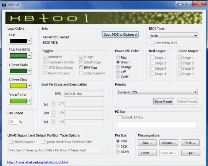208x166 pixels.
Task: Click the Unpack... button
Action: [x=169, y=143]
